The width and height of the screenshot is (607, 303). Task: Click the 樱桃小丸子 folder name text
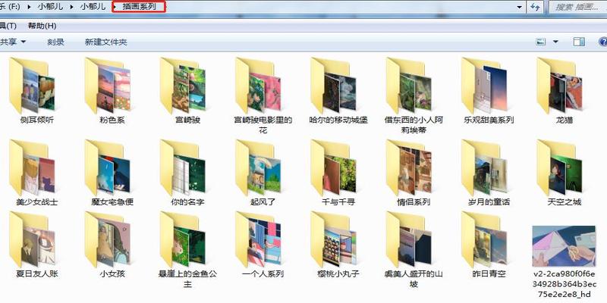[x=338, y=274]
